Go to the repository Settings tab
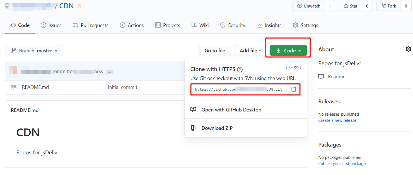 305,25
